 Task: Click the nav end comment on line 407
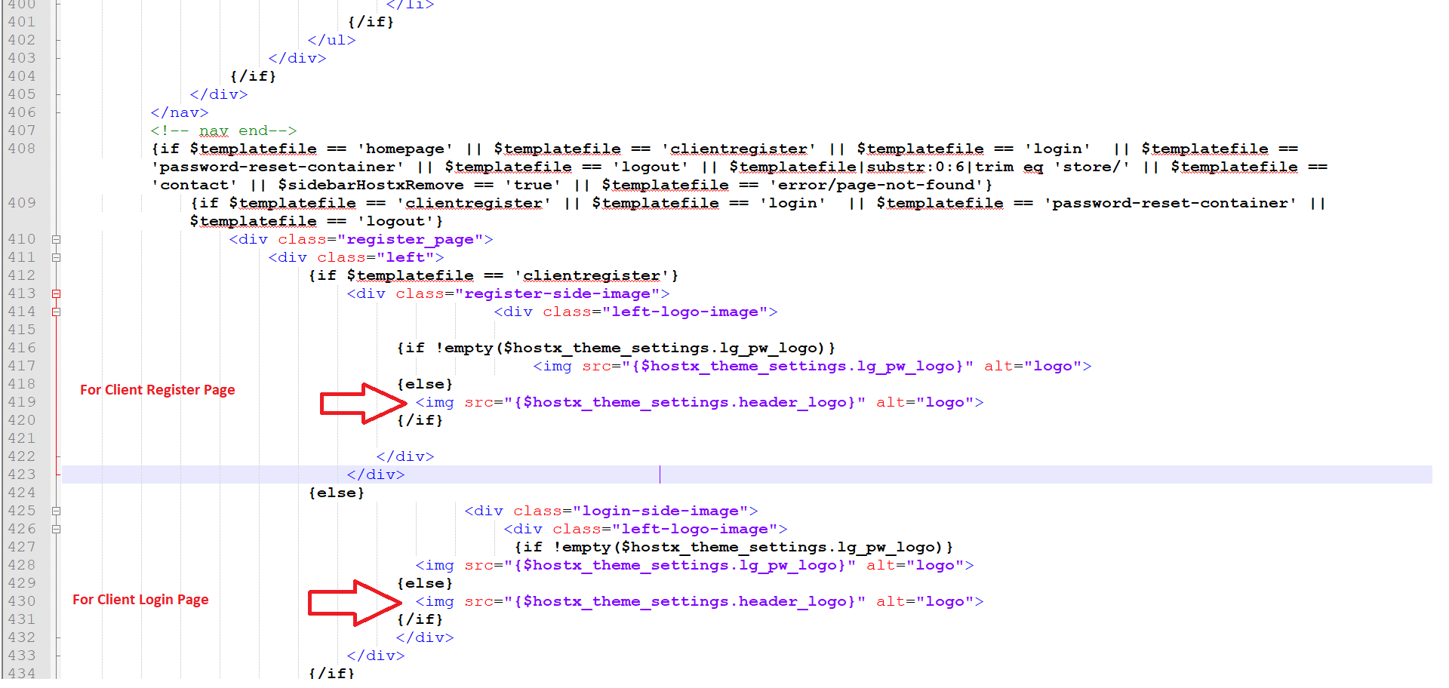click(226, 131)
